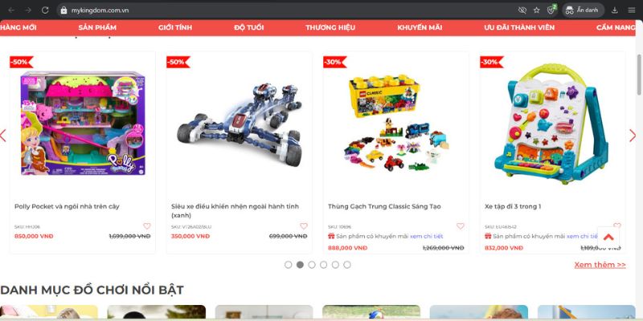Image resolution: width=643 pixels, height=321 pixels.
Task: Show next products with right carousel arrow
Action: click(x=633, y=136)
